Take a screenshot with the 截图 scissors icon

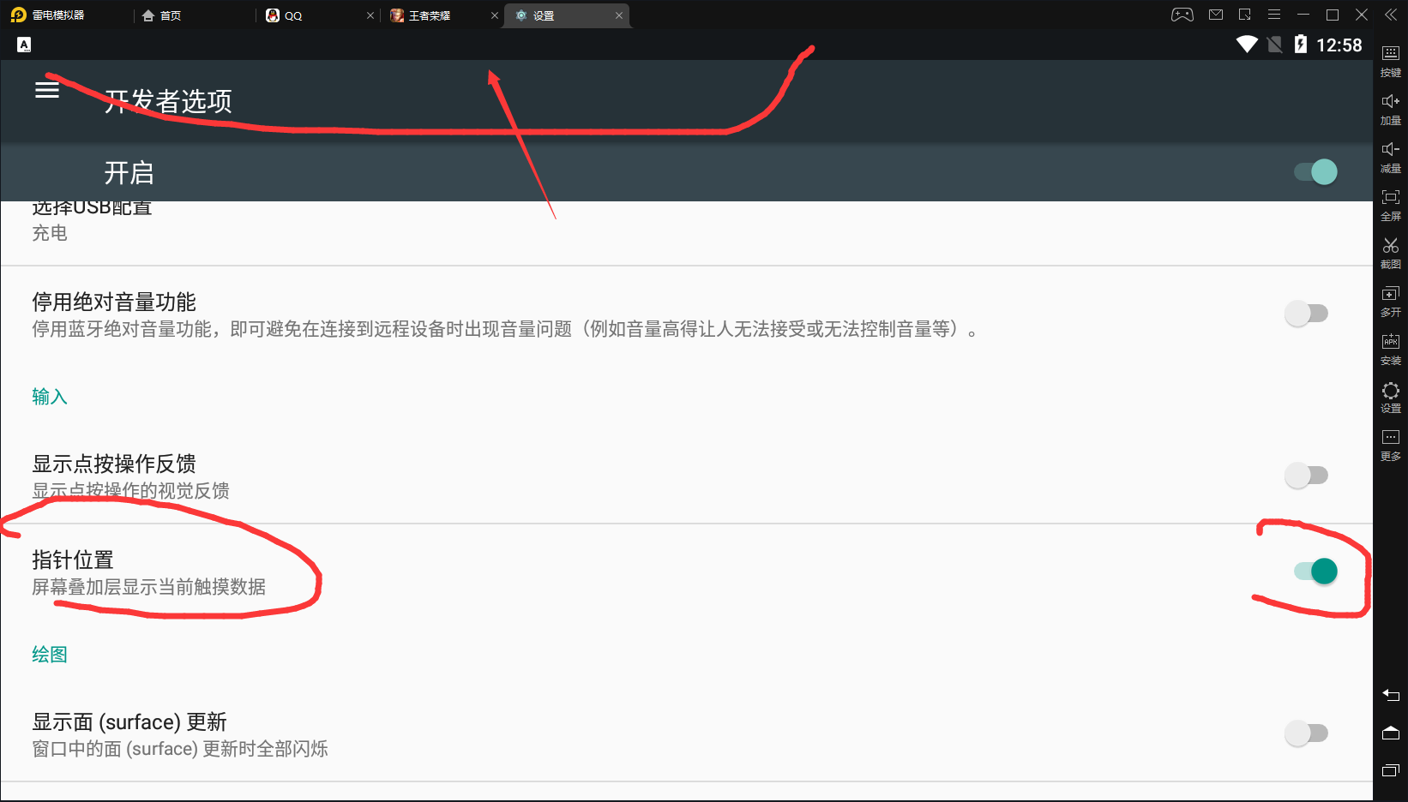click(x=1391, y=253)
